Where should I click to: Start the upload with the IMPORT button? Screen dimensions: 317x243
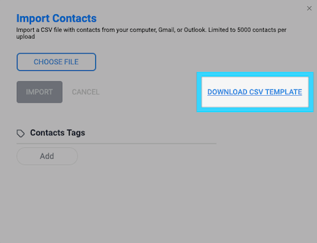click(x=40, y=92)
